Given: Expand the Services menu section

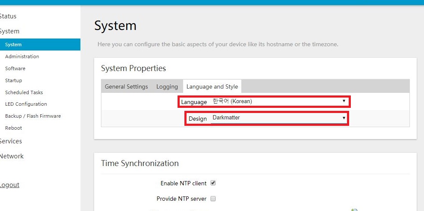Looking at the screenshot, I should (x=11, y=141).
